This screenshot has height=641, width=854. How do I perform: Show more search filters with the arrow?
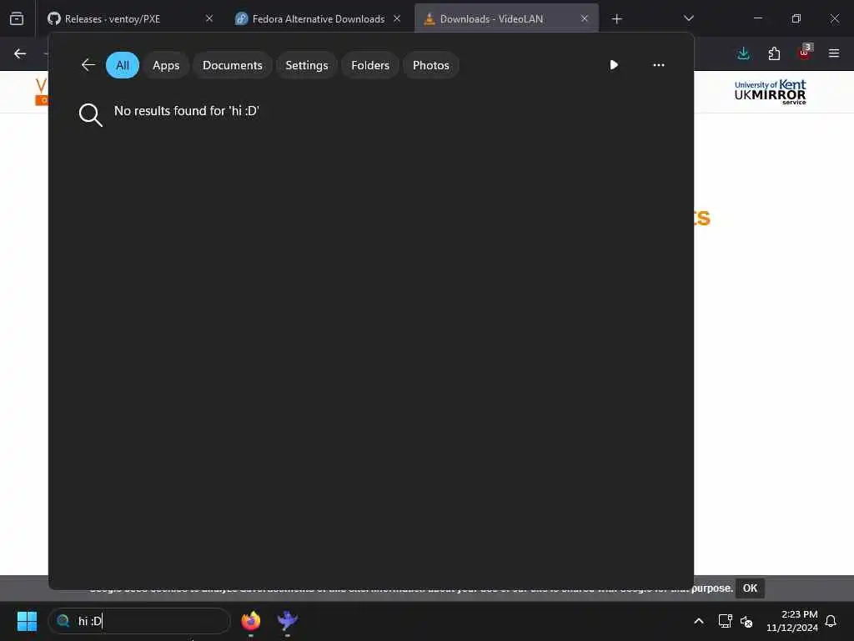(614, 65)
